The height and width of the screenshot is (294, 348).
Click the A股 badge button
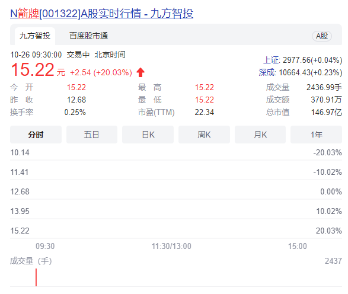coord(322,36)
